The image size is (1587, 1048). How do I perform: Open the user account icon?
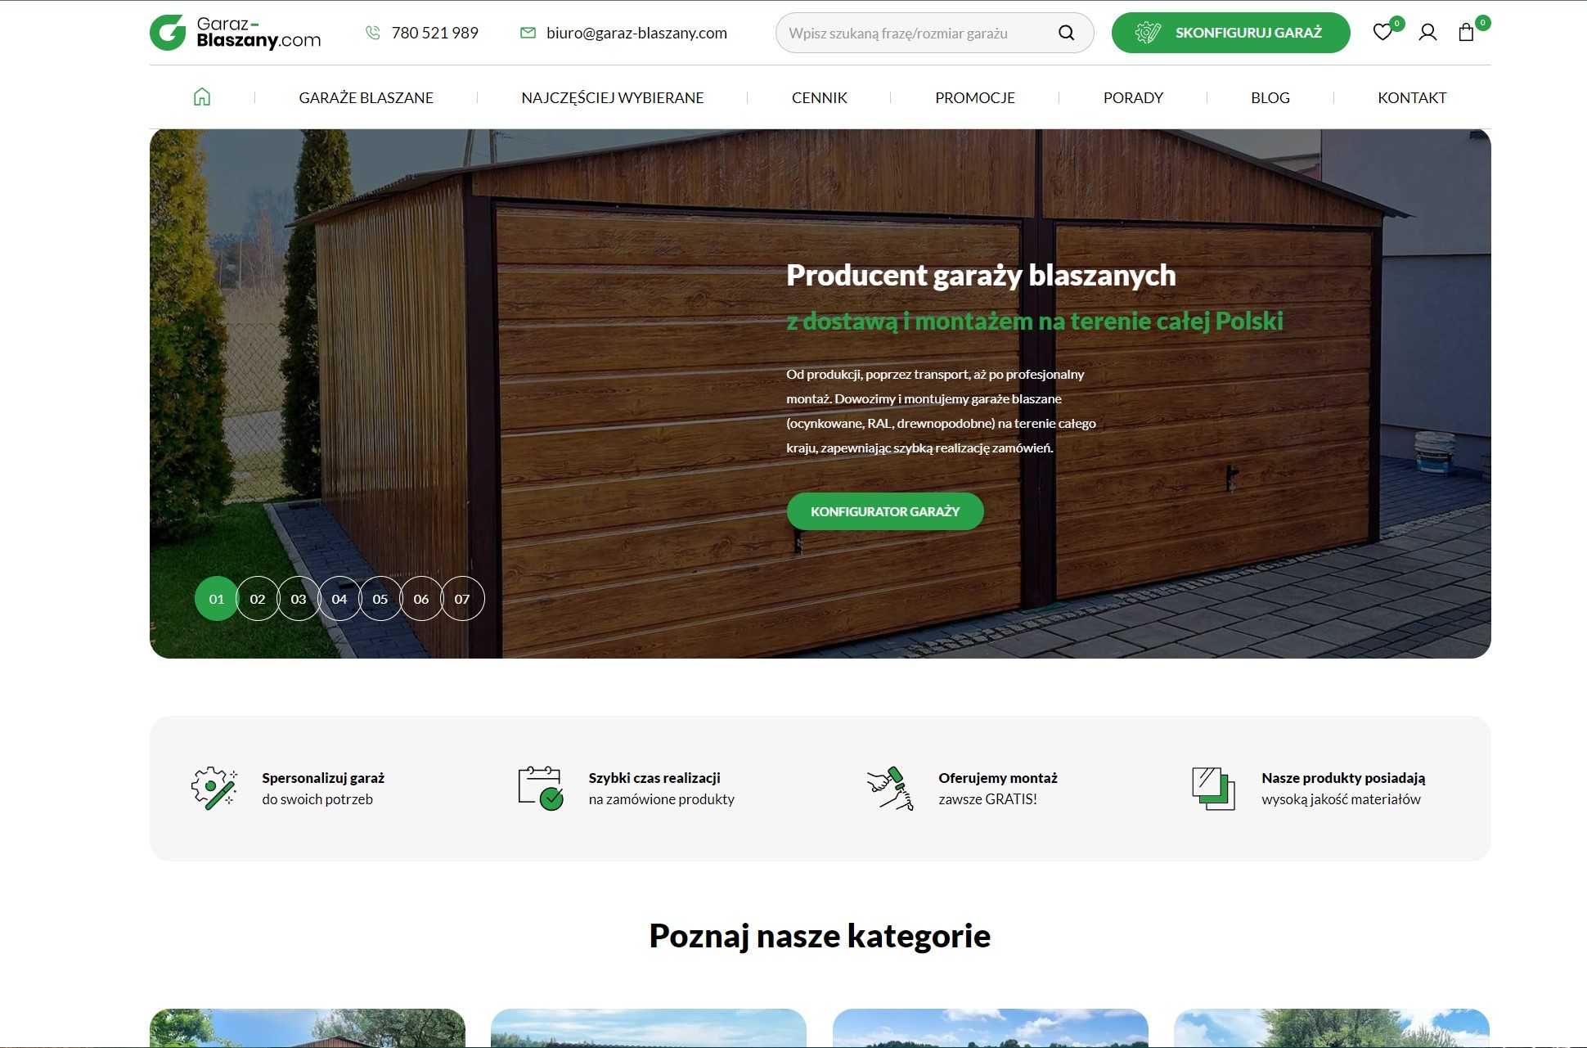pos(1428,33)
